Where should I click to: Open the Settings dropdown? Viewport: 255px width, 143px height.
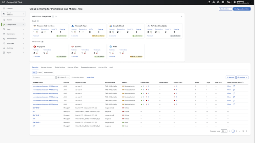(x=242, y=78)
